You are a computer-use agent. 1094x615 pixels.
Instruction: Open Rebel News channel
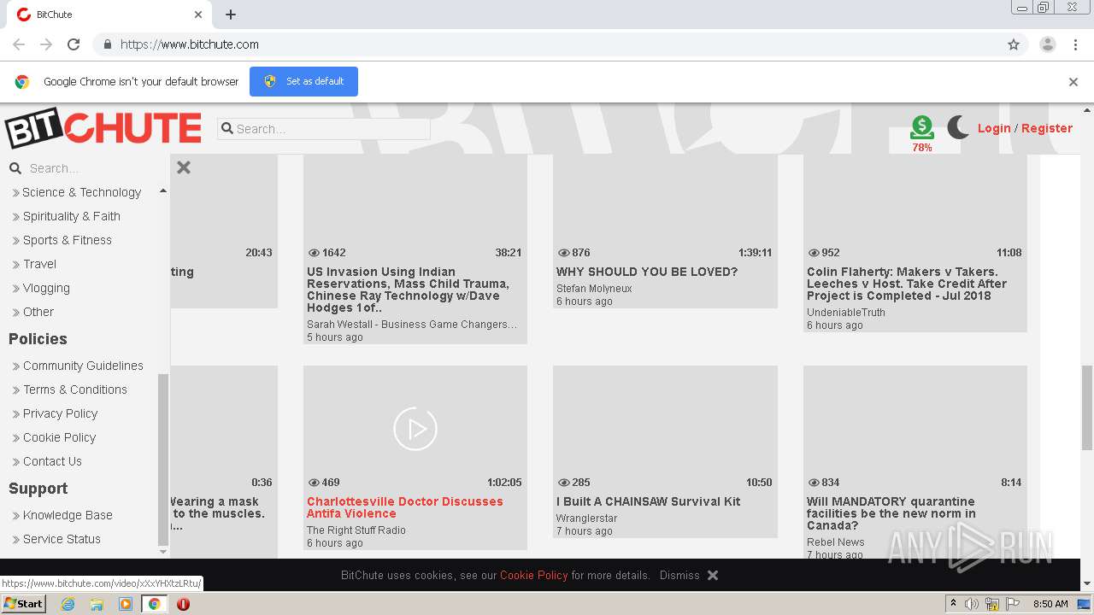pos(835,542)
